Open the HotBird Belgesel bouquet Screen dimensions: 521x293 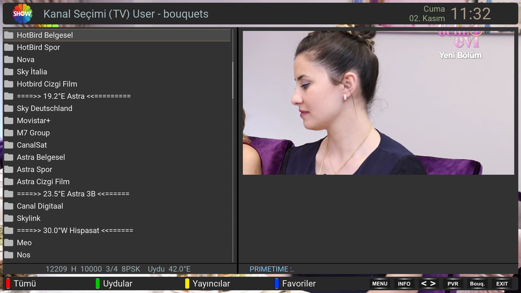[x=117, y=35]
